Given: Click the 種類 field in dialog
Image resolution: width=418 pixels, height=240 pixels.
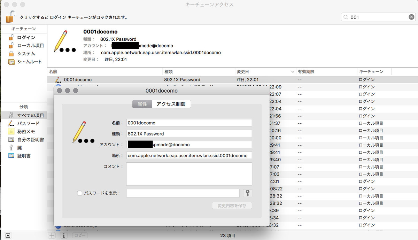Looking at the screenshot, I should pyautogui.click(x=189, y=133).
